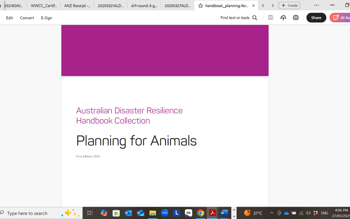Image resolution: width=350 pixels, height=219 pixels.
Task: Click Share to share the document
Action: pyautogui.click(x=316, y=18)
